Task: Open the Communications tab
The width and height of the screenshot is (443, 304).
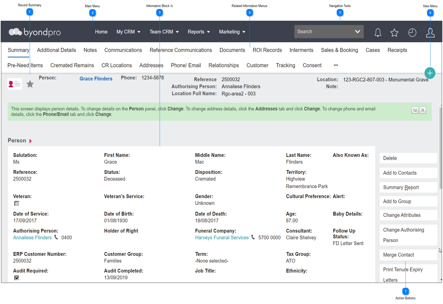Action: point(123,50)
